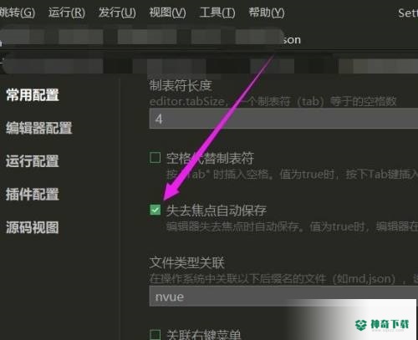Switch to the tab ending in 'son'
This screenshot has height=340, width=418.
292,40
